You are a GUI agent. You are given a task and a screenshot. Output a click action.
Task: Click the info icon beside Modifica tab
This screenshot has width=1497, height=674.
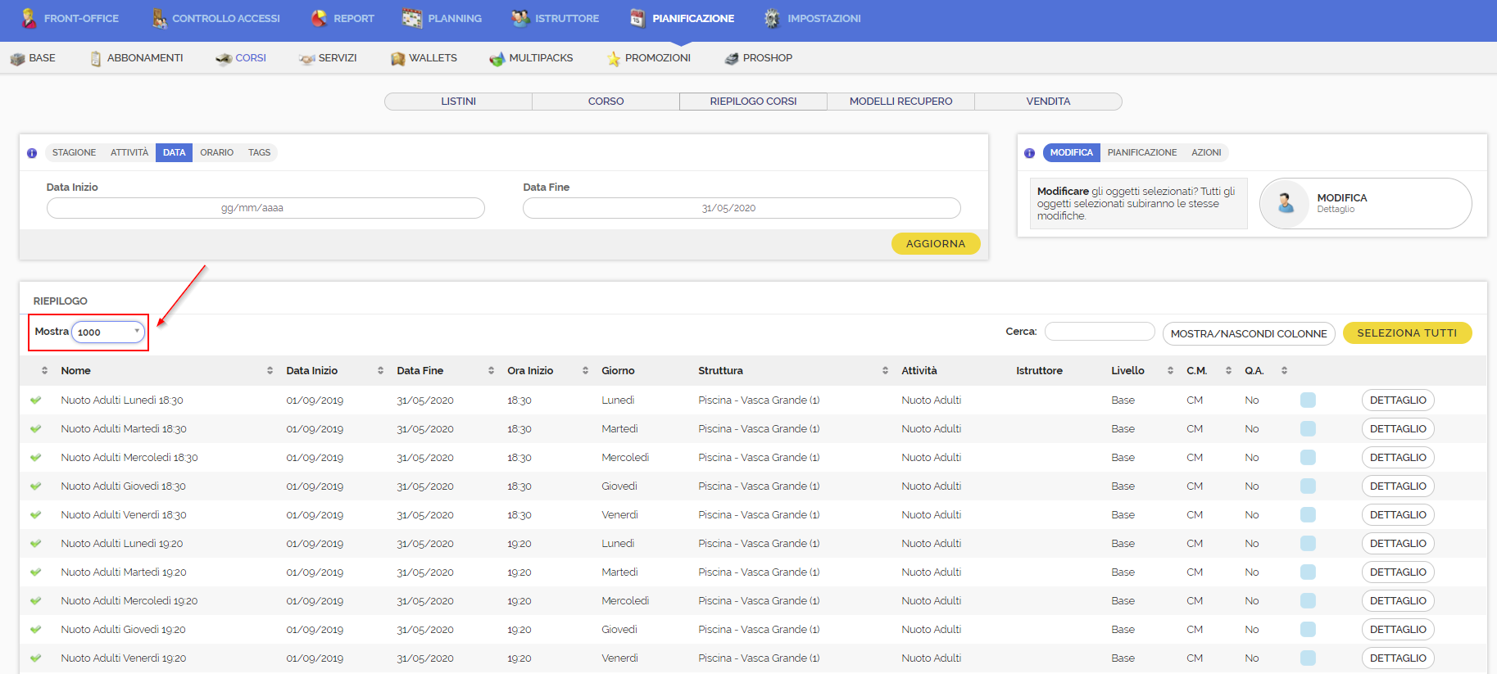[x=1030, y=153]
